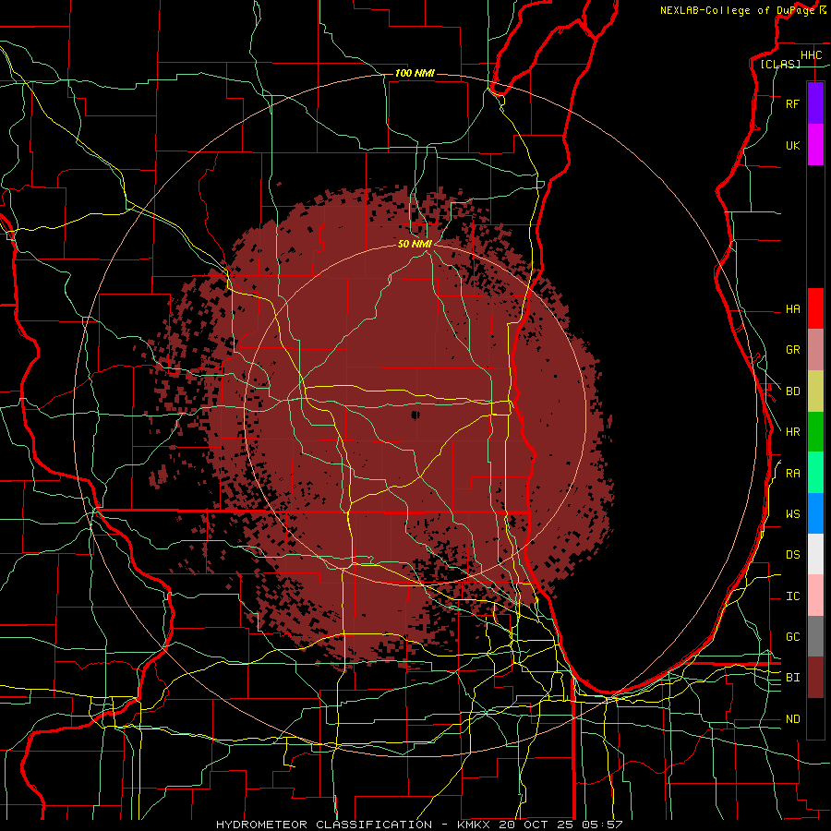
Task: Click the 50 NMI range ring label
Action: [415, 244]
